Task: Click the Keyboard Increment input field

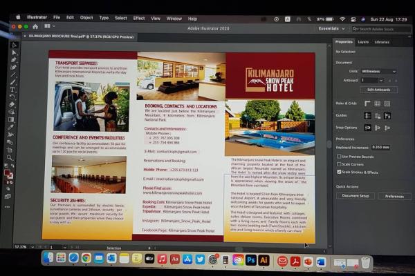Action: point(380,147)
